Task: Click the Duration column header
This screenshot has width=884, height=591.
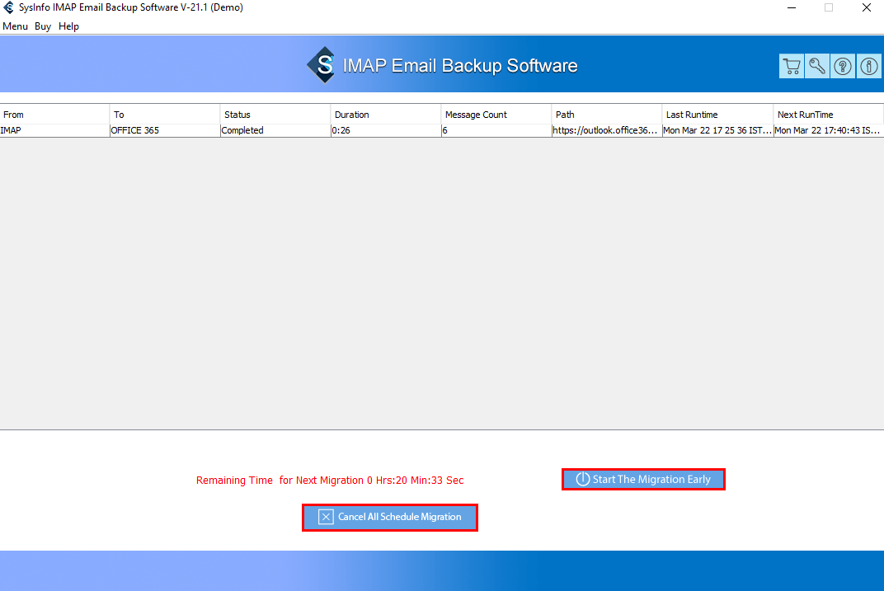Action: click(386, 115)
